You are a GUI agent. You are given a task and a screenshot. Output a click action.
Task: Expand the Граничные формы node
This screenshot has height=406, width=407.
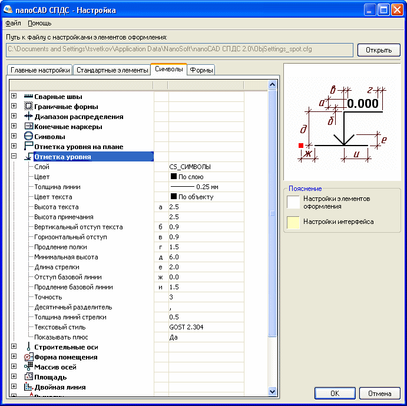14,106
